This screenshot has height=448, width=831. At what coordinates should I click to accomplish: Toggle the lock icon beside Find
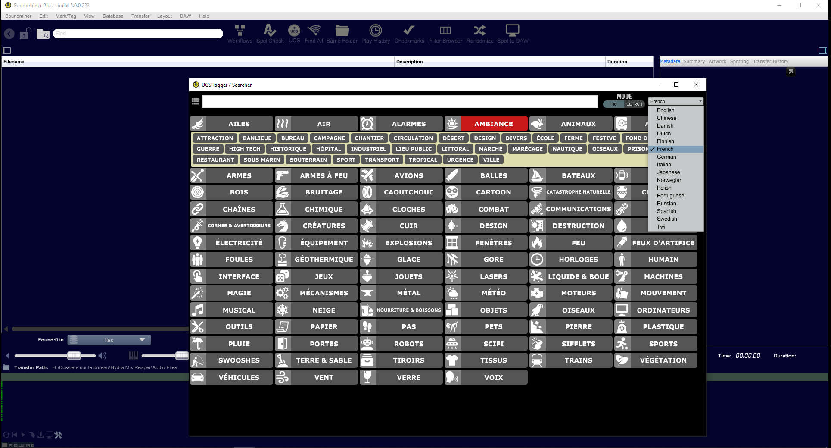(25, 33)
